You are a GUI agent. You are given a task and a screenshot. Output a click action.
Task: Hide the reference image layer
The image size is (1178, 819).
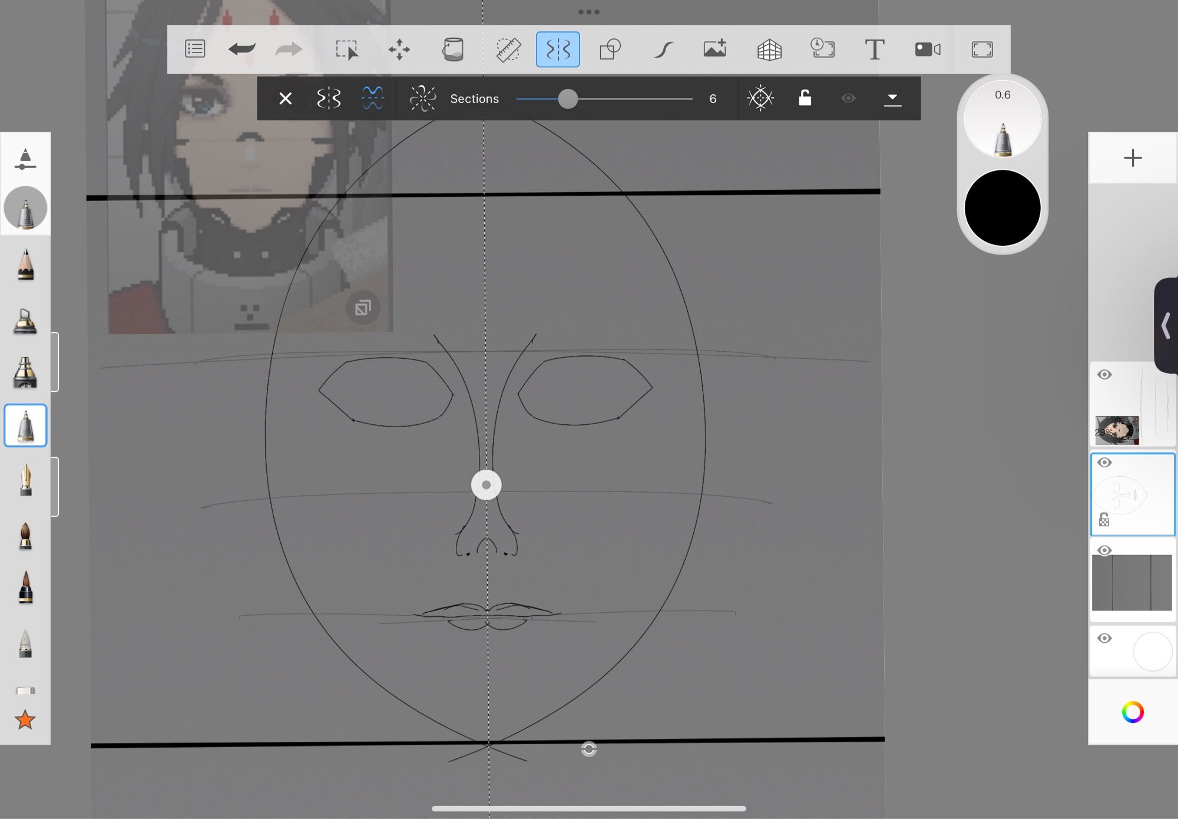1104,375
